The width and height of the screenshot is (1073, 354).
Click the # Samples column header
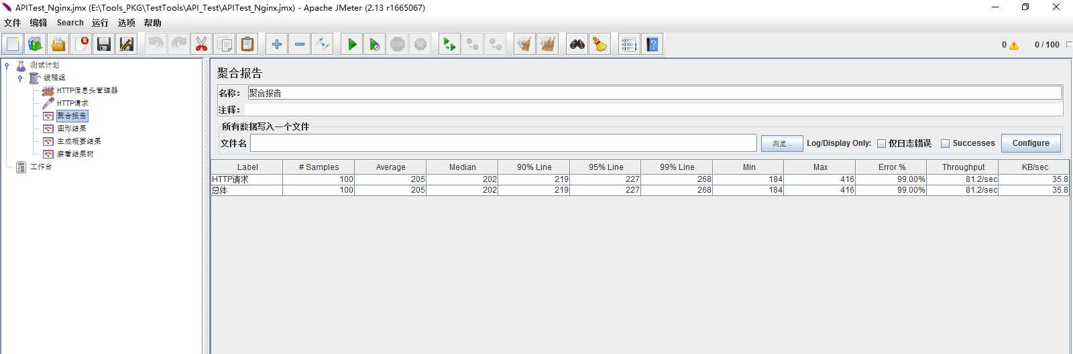point(319,167)
